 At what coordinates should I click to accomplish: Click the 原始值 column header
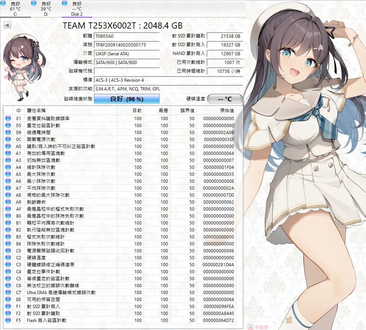coord(227,110)
